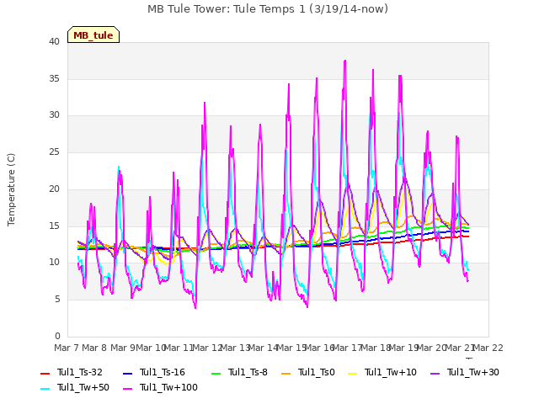Click the Mar 8 x-axis label
The height and width of the screenshot is (404, 539).
(x=94, y=348)
